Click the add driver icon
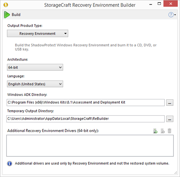This screenshot has width=180, height=177. click(x=155, y=131)
